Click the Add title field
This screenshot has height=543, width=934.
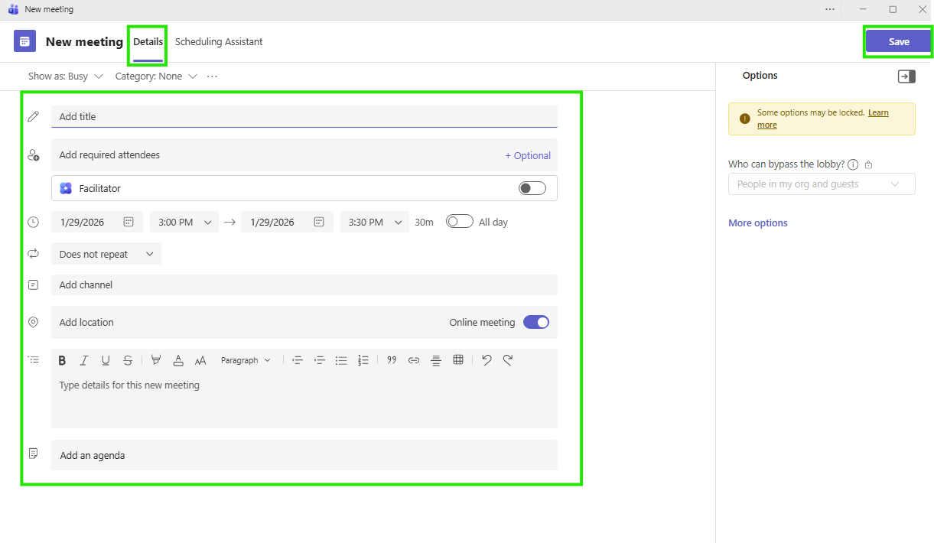pyautogui.click(x=304, y=116)
